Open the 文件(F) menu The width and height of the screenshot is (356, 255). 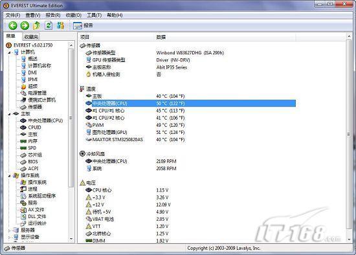click(13, 16)
